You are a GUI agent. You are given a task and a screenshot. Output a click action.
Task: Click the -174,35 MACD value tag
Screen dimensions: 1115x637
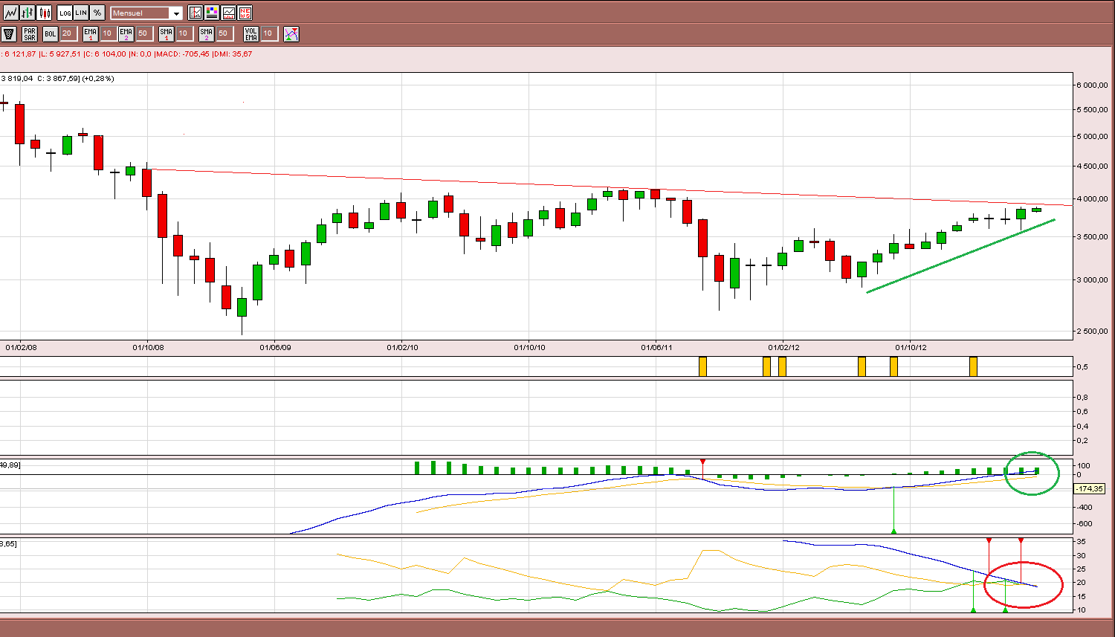coord(1090,489)
